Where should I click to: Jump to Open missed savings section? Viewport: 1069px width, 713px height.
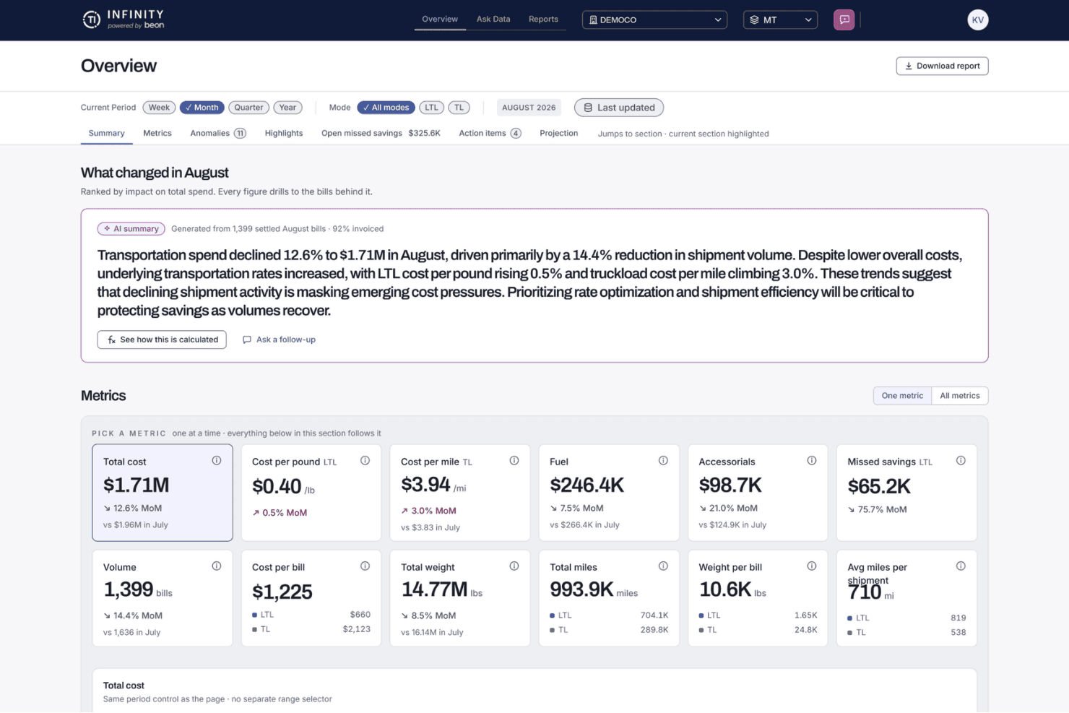click(381, 134)
